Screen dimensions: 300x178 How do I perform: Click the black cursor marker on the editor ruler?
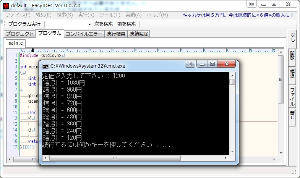(32, 50)
